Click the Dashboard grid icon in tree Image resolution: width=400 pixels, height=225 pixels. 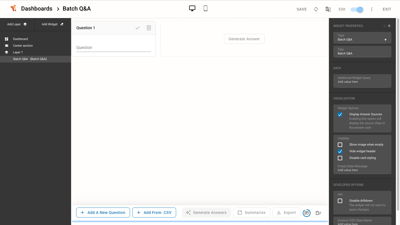7,39
